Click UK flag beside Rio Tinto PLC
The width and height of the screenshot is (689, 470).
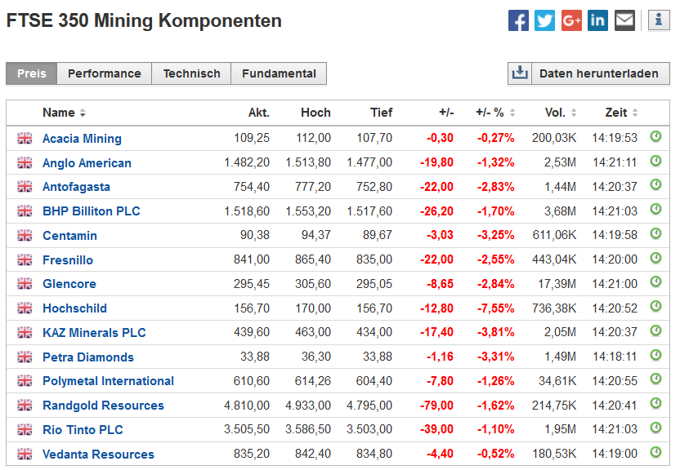[25, 430]
